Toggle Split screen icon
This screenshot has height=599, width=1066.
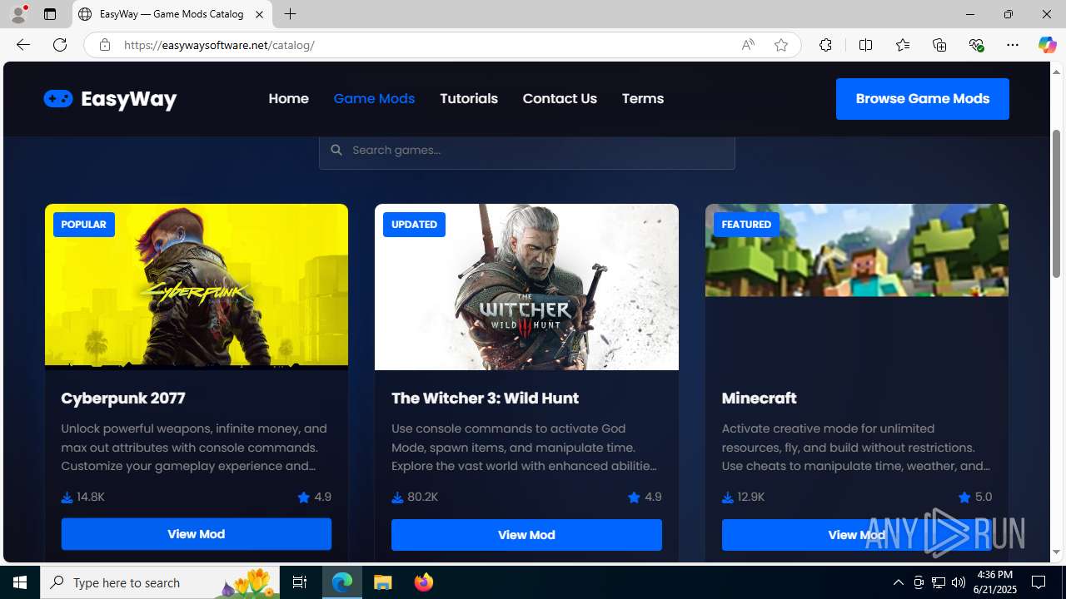click(x=865, y=45)
